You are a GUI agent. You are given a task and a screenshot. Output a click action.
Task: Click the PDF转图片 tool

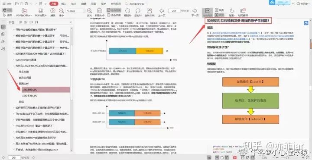41,13
